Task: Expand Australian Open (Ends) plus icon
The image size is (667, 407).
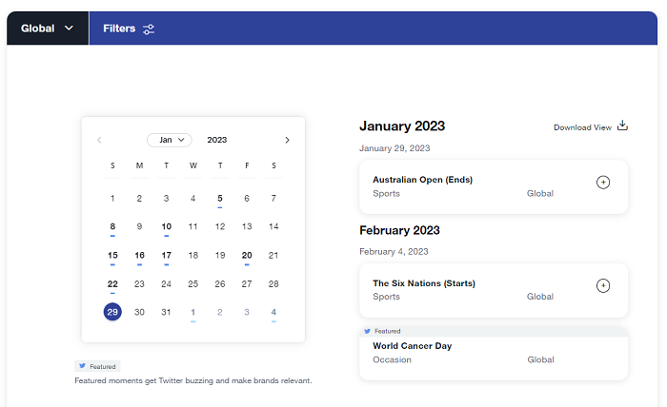Action: (x=603, y=183)
